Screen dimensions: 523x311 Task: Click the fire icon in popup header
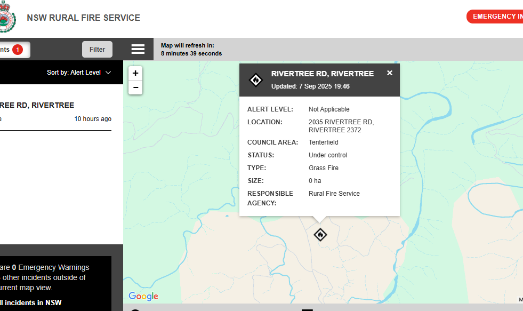pyautogui.click(x=256, y=80)
